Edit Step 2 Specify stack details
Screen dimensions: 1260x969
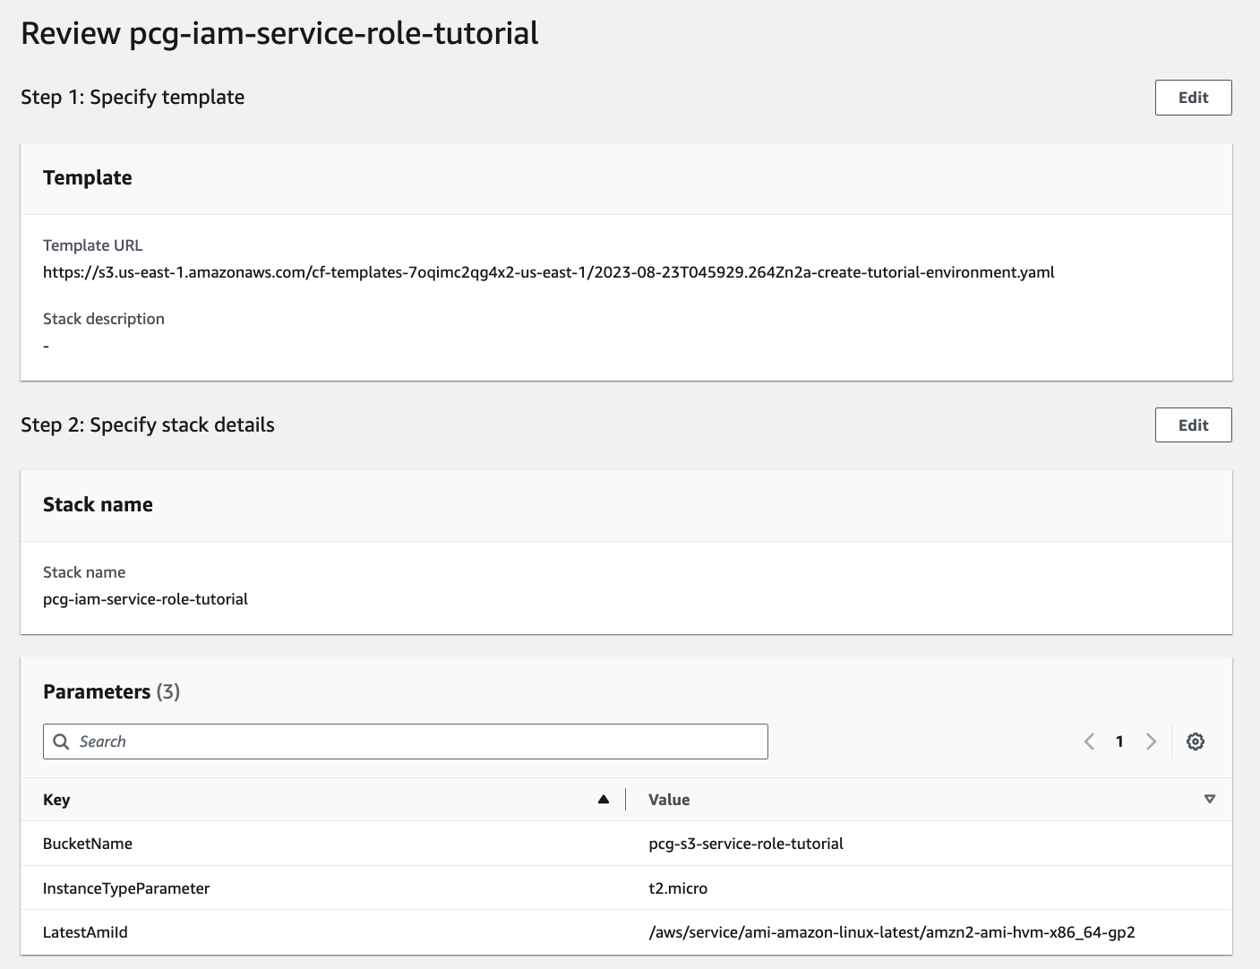pos(1193,425)
